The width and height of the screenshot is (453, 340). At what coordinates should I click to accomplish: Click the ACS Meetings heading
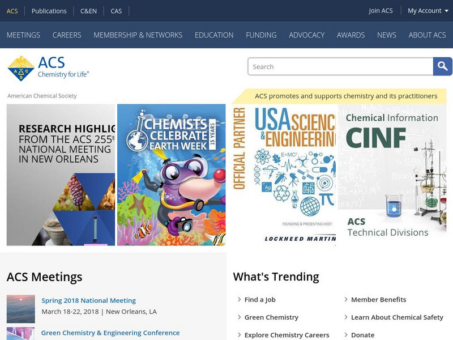pos(45,277)
